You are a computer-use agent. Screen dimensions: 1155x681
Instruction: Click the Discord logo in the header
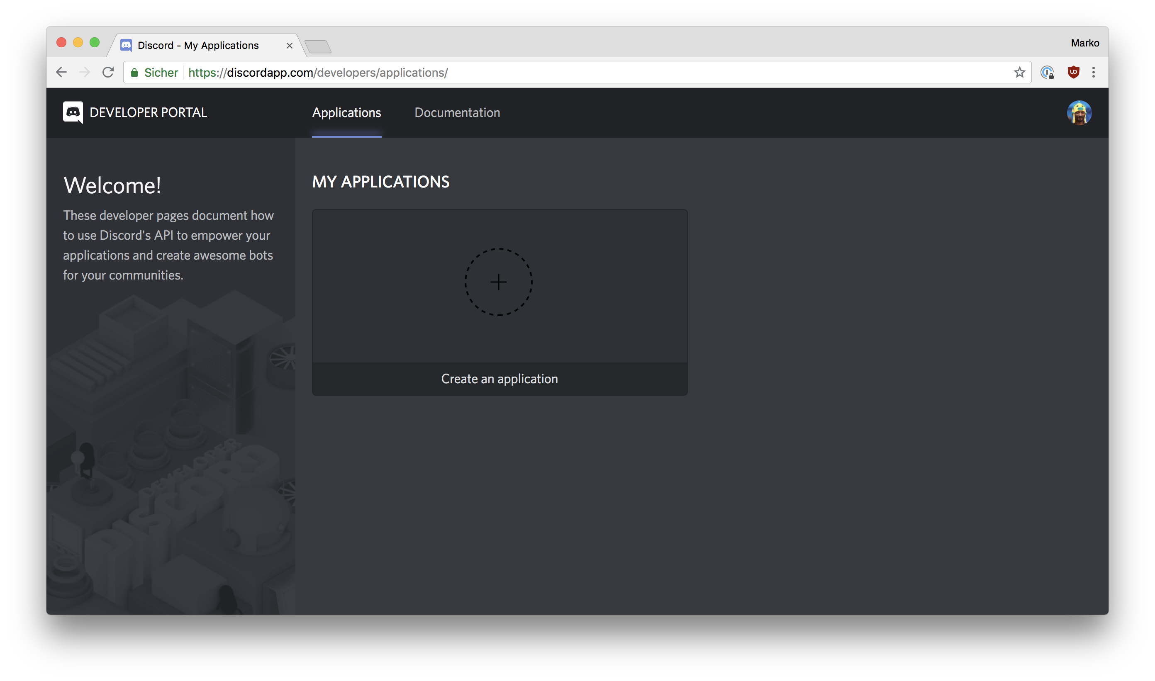73,112
